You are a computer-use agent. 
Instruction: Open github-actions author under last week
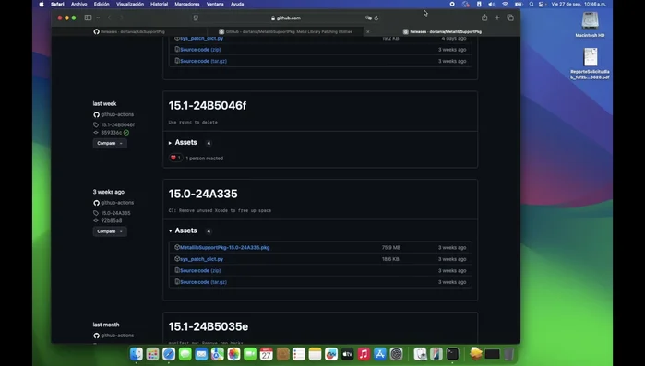(x=117, y=114)
